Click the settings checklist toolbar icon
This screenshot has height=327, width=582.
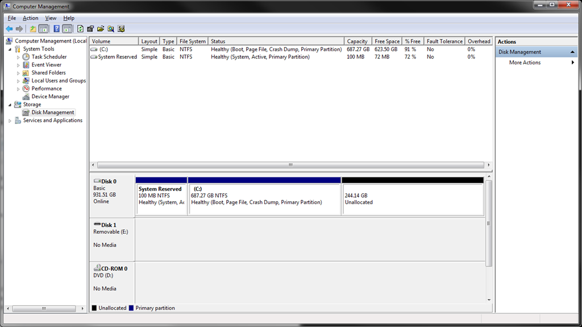(x=121, y=28)
